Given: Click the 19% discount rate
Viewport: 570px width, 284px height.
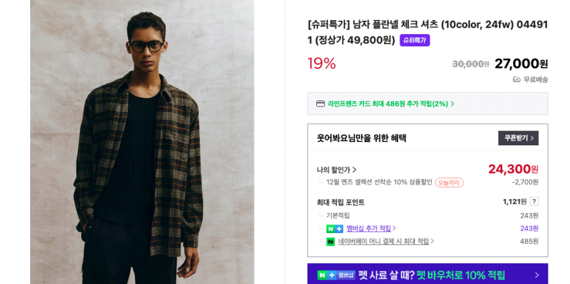Looking at the screenshot, I should (x=322, y=64).
